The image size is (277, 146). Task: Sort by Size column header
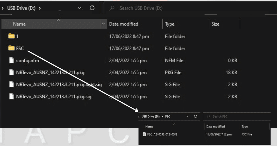coord(215,24)
